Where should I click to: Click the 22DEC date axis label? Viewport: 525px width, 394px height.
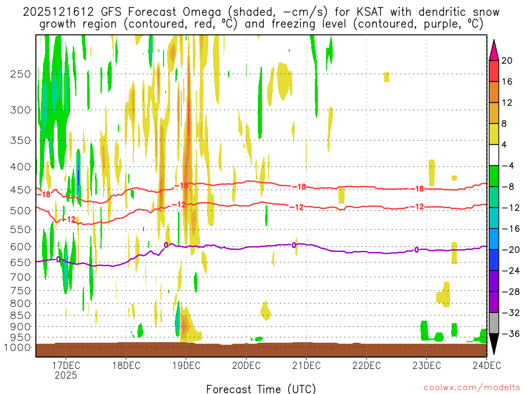point(366,365)
